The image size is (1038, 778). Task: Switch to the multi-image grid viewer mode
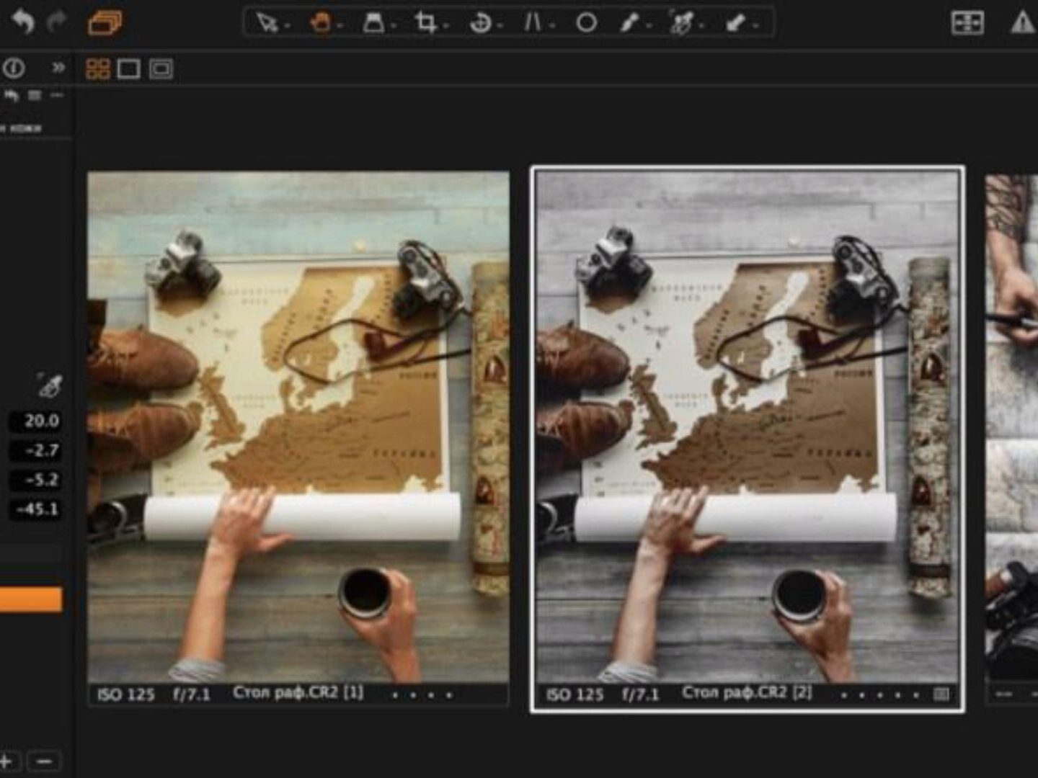pyautogui.click(x=97, y=69)
